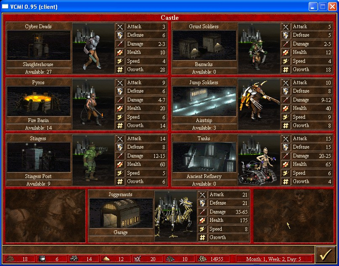The image size is (339, 266).
Task: Open the Airstrip dwelling picture
Action: click(x=204, y=101)
